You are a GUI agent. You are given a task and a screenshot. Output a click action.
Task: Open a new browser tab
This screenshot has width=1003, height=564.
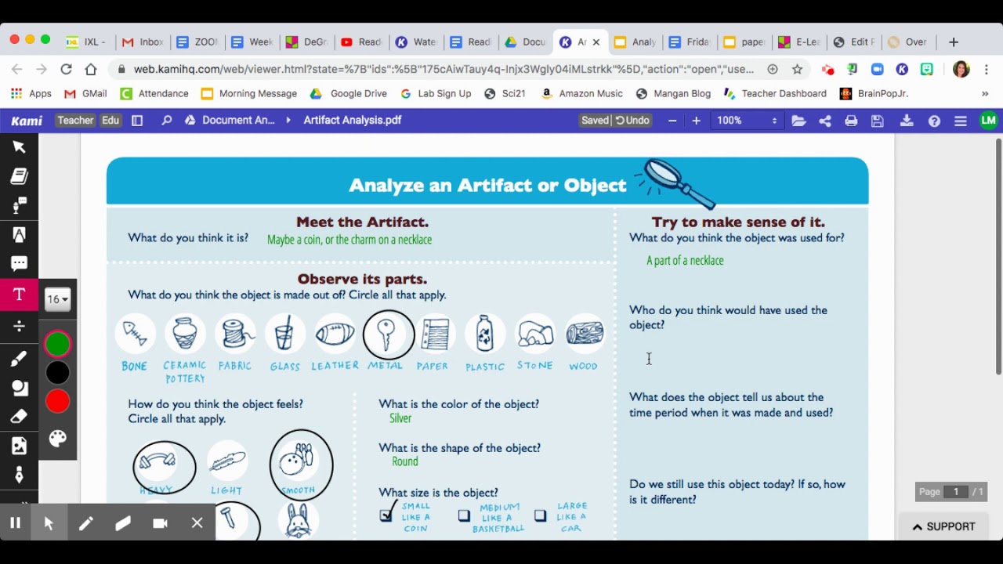click(954, 42)
